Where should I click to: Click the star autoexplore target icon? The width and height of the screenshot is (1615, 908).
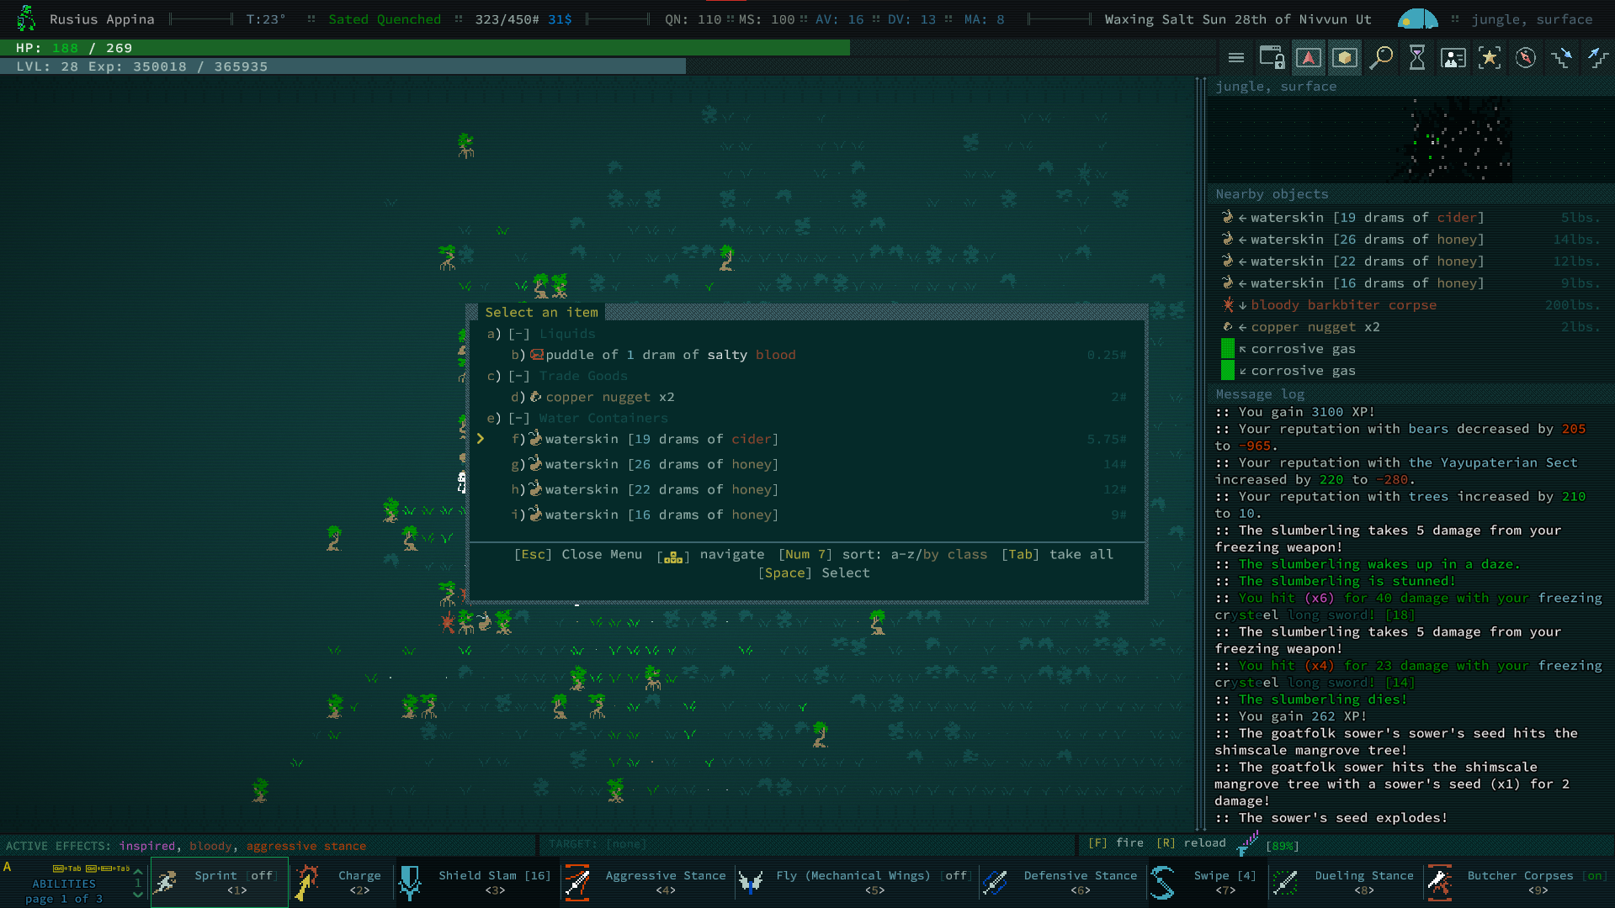tap(1490, 58)
